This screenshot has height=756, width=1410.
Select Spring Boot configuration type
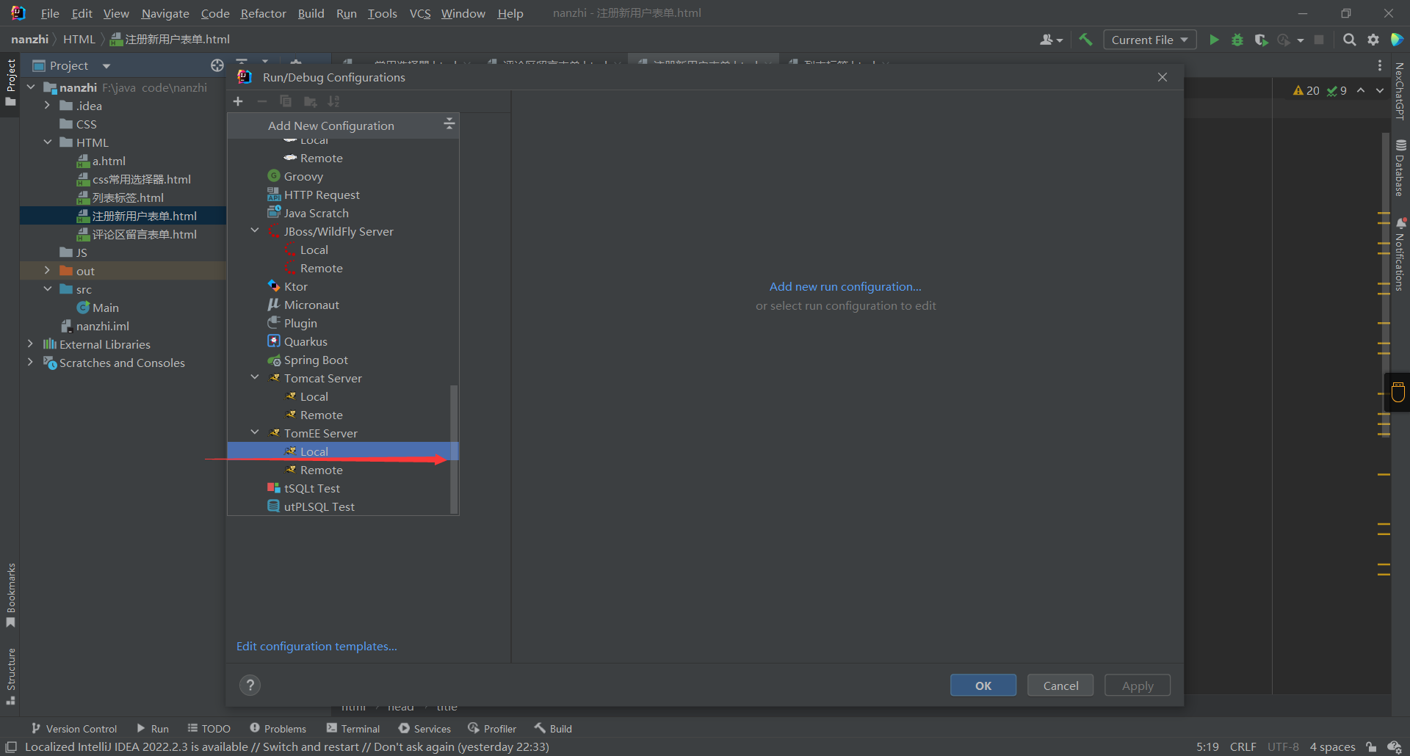[x=308, y=360]
